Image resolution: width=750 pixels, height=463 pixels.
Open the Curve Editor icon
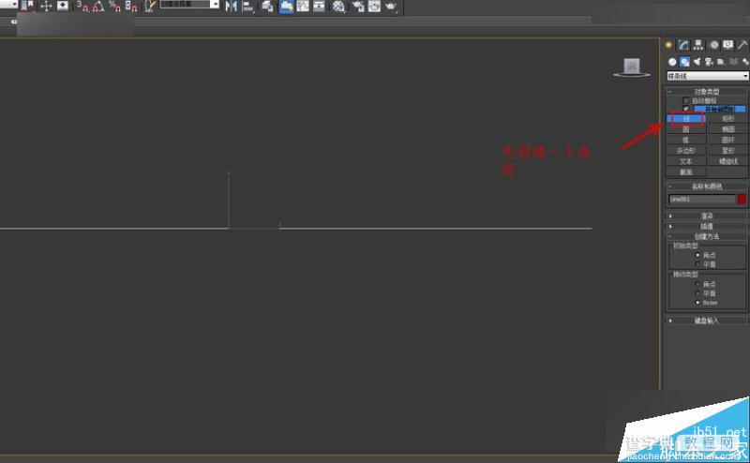303,7
